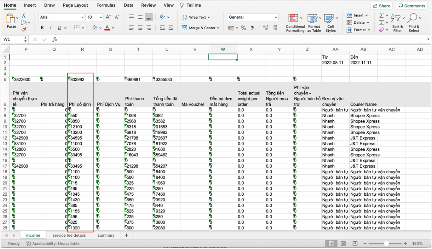Align text left
432x249 pixels.
click(x=131, y=28)
